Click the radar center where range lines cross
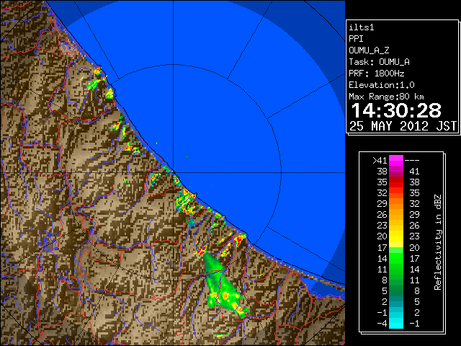Screen dimensions: 461x346 point(174,173)
